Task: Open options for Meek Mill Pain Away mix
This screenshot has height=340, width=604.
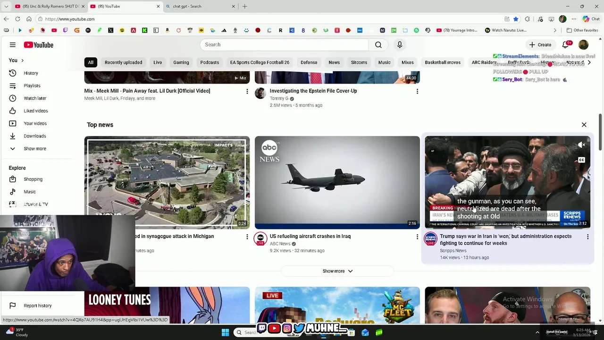Action: [247, 91]
